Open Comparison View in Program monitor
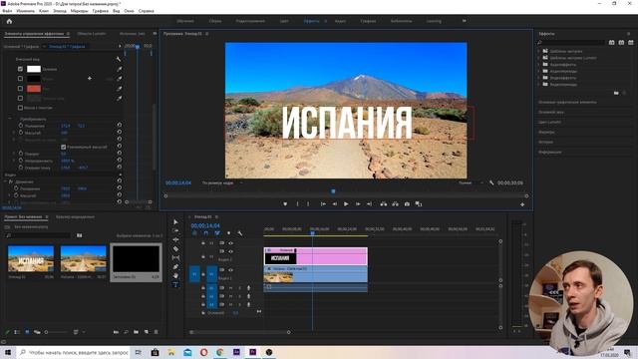This screenshot has height=359, width=638. click(419, 203)
